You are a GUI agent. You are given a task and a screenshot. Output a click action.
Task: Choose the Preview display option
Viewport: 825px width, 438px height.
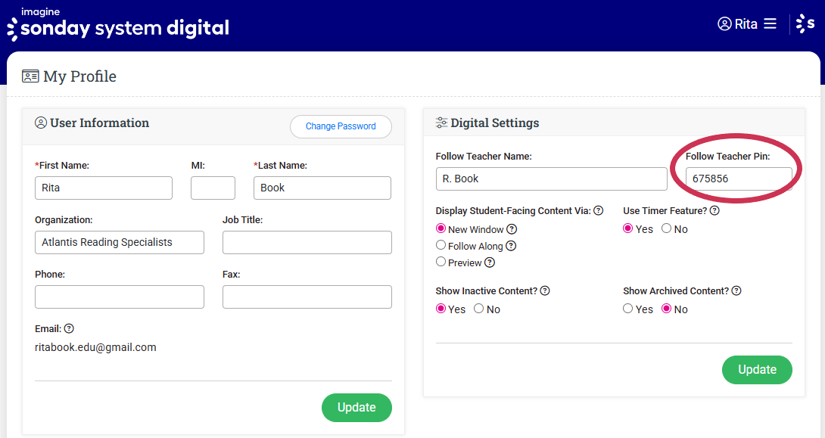441,262
